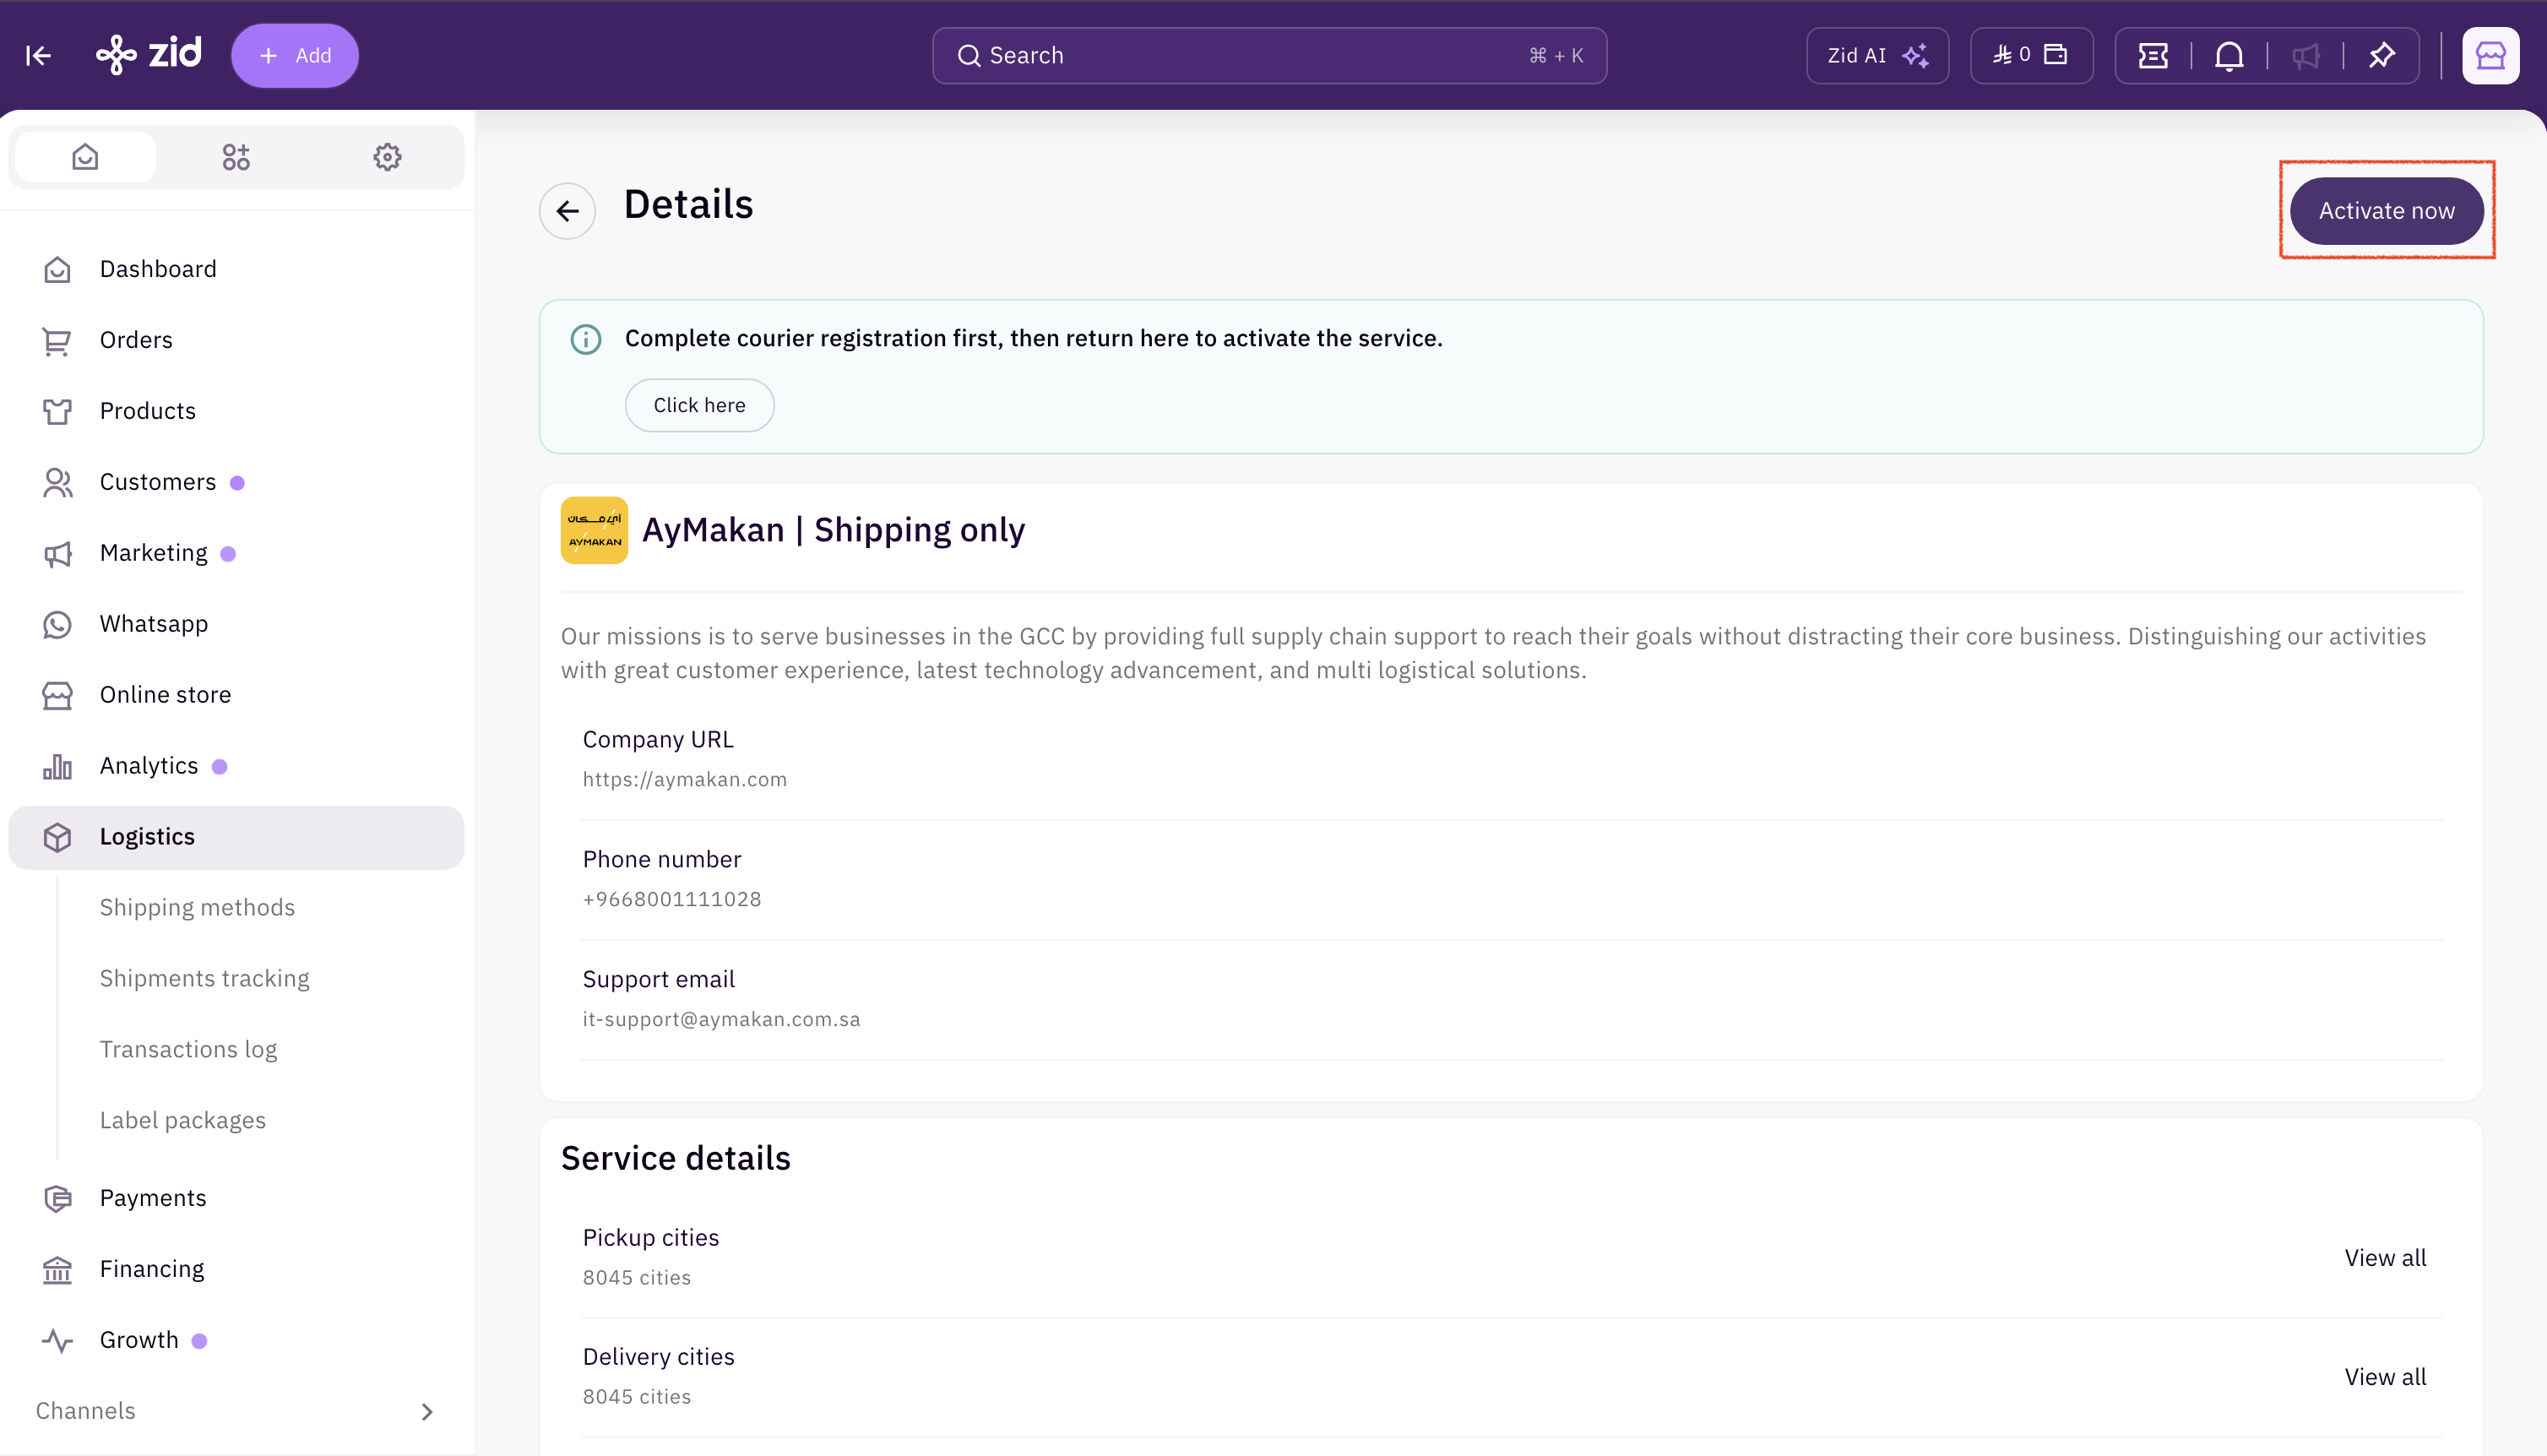
Task: Open the coupon ticket icon in the top bar
Action: [2153, 56]
